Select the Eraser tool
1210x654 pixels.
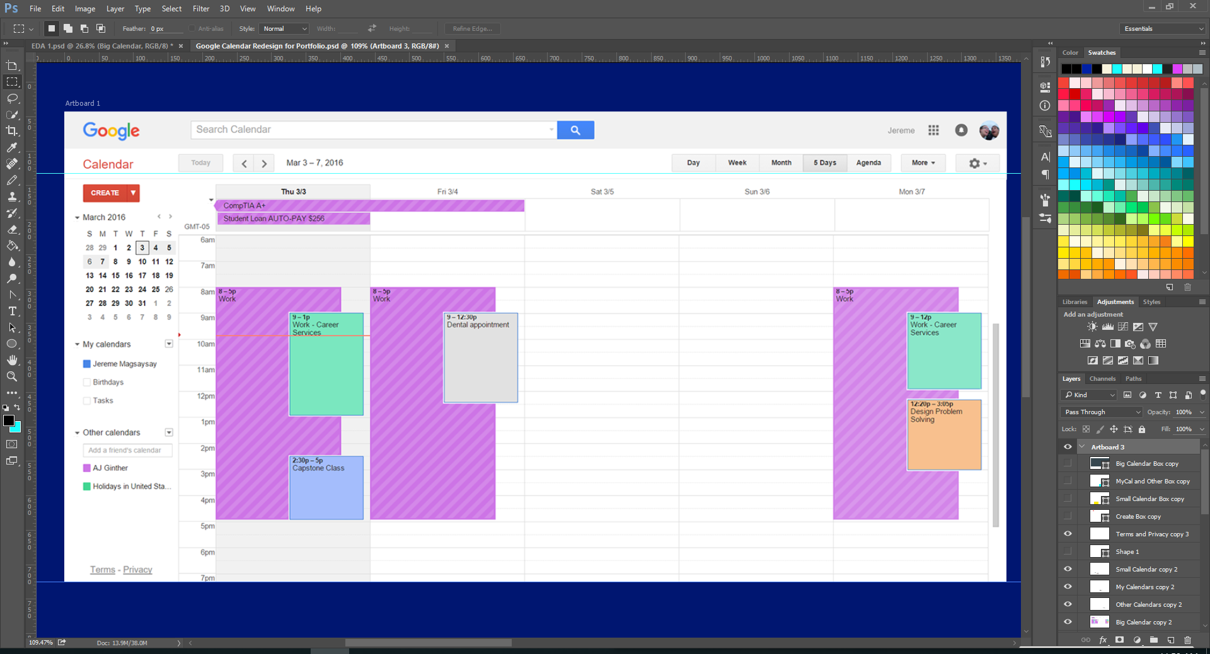[12, 229]
